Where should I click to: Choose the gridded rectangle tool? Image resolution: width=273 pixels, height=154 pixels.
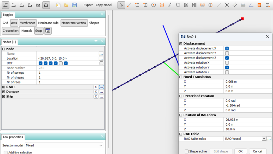[x=145, y=5]
